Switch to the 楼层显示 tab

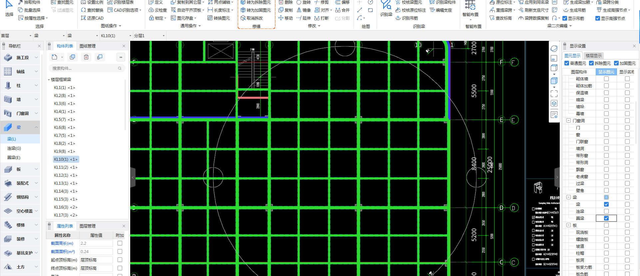[594, 56]
